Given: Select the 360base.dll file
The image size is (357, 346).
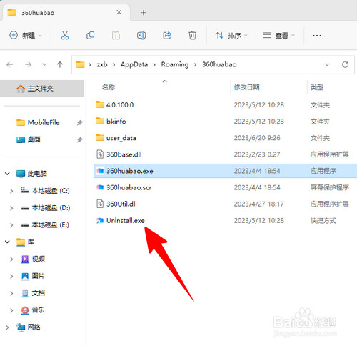Looking at the screenshot, I should tap(225, 154).
